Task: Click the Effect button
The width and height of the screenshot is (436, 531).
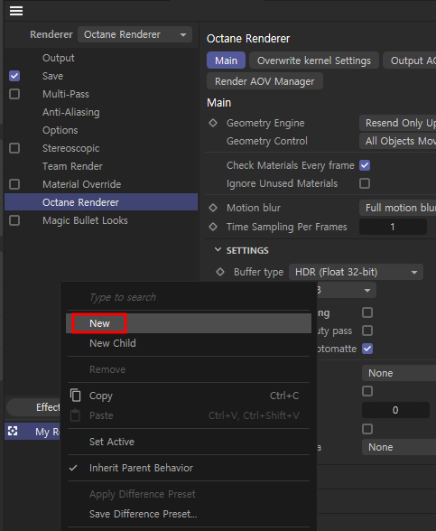Action: (34, 407)
